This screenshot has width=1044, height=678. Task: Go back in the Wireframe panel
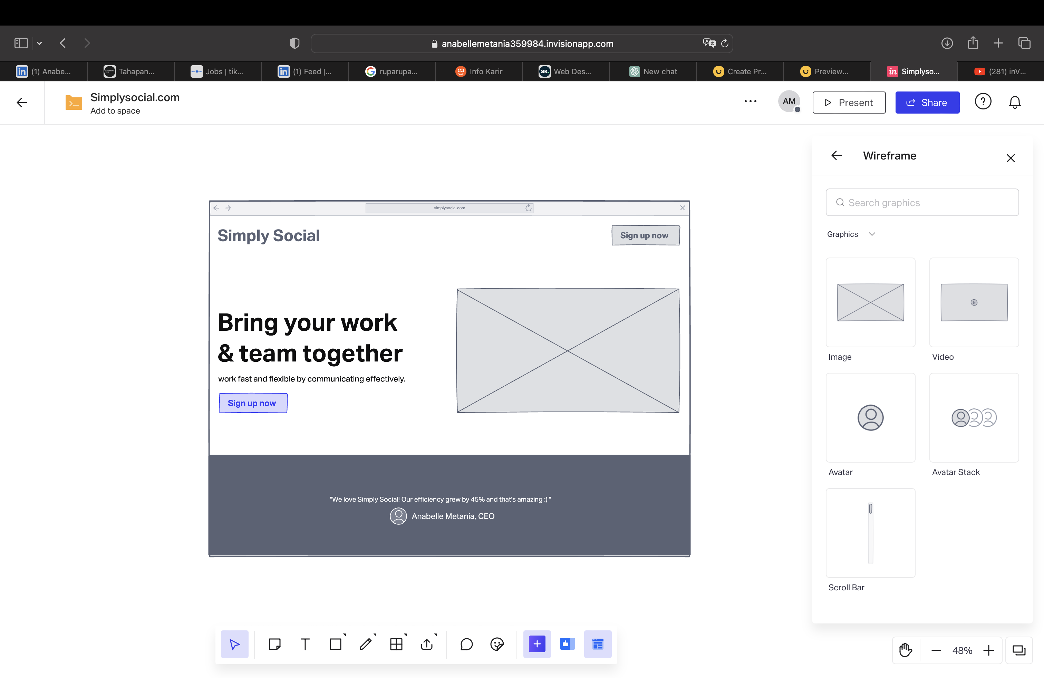(x=837, y=155)
